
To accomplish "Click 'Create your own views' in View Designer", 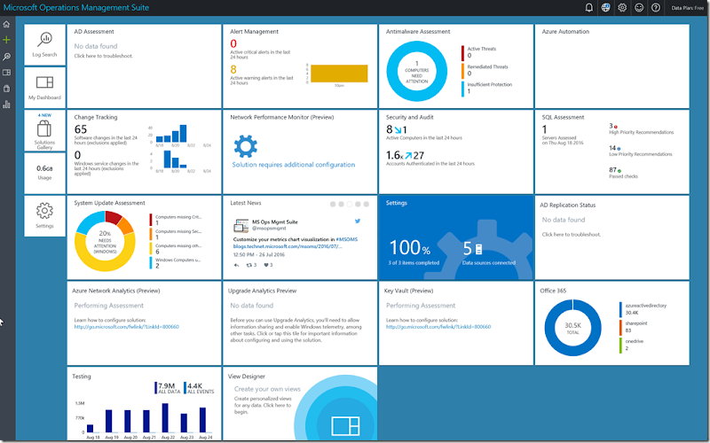I will pyautogui.click(x=267, y=389).
